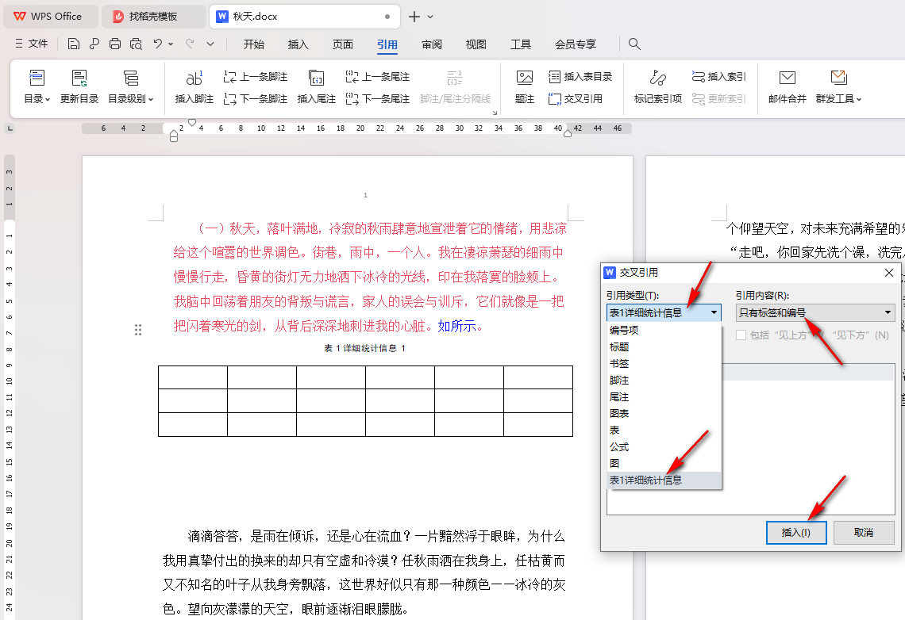Open 引用类型 combo box
905x620 pixels.
click(664, 313)
